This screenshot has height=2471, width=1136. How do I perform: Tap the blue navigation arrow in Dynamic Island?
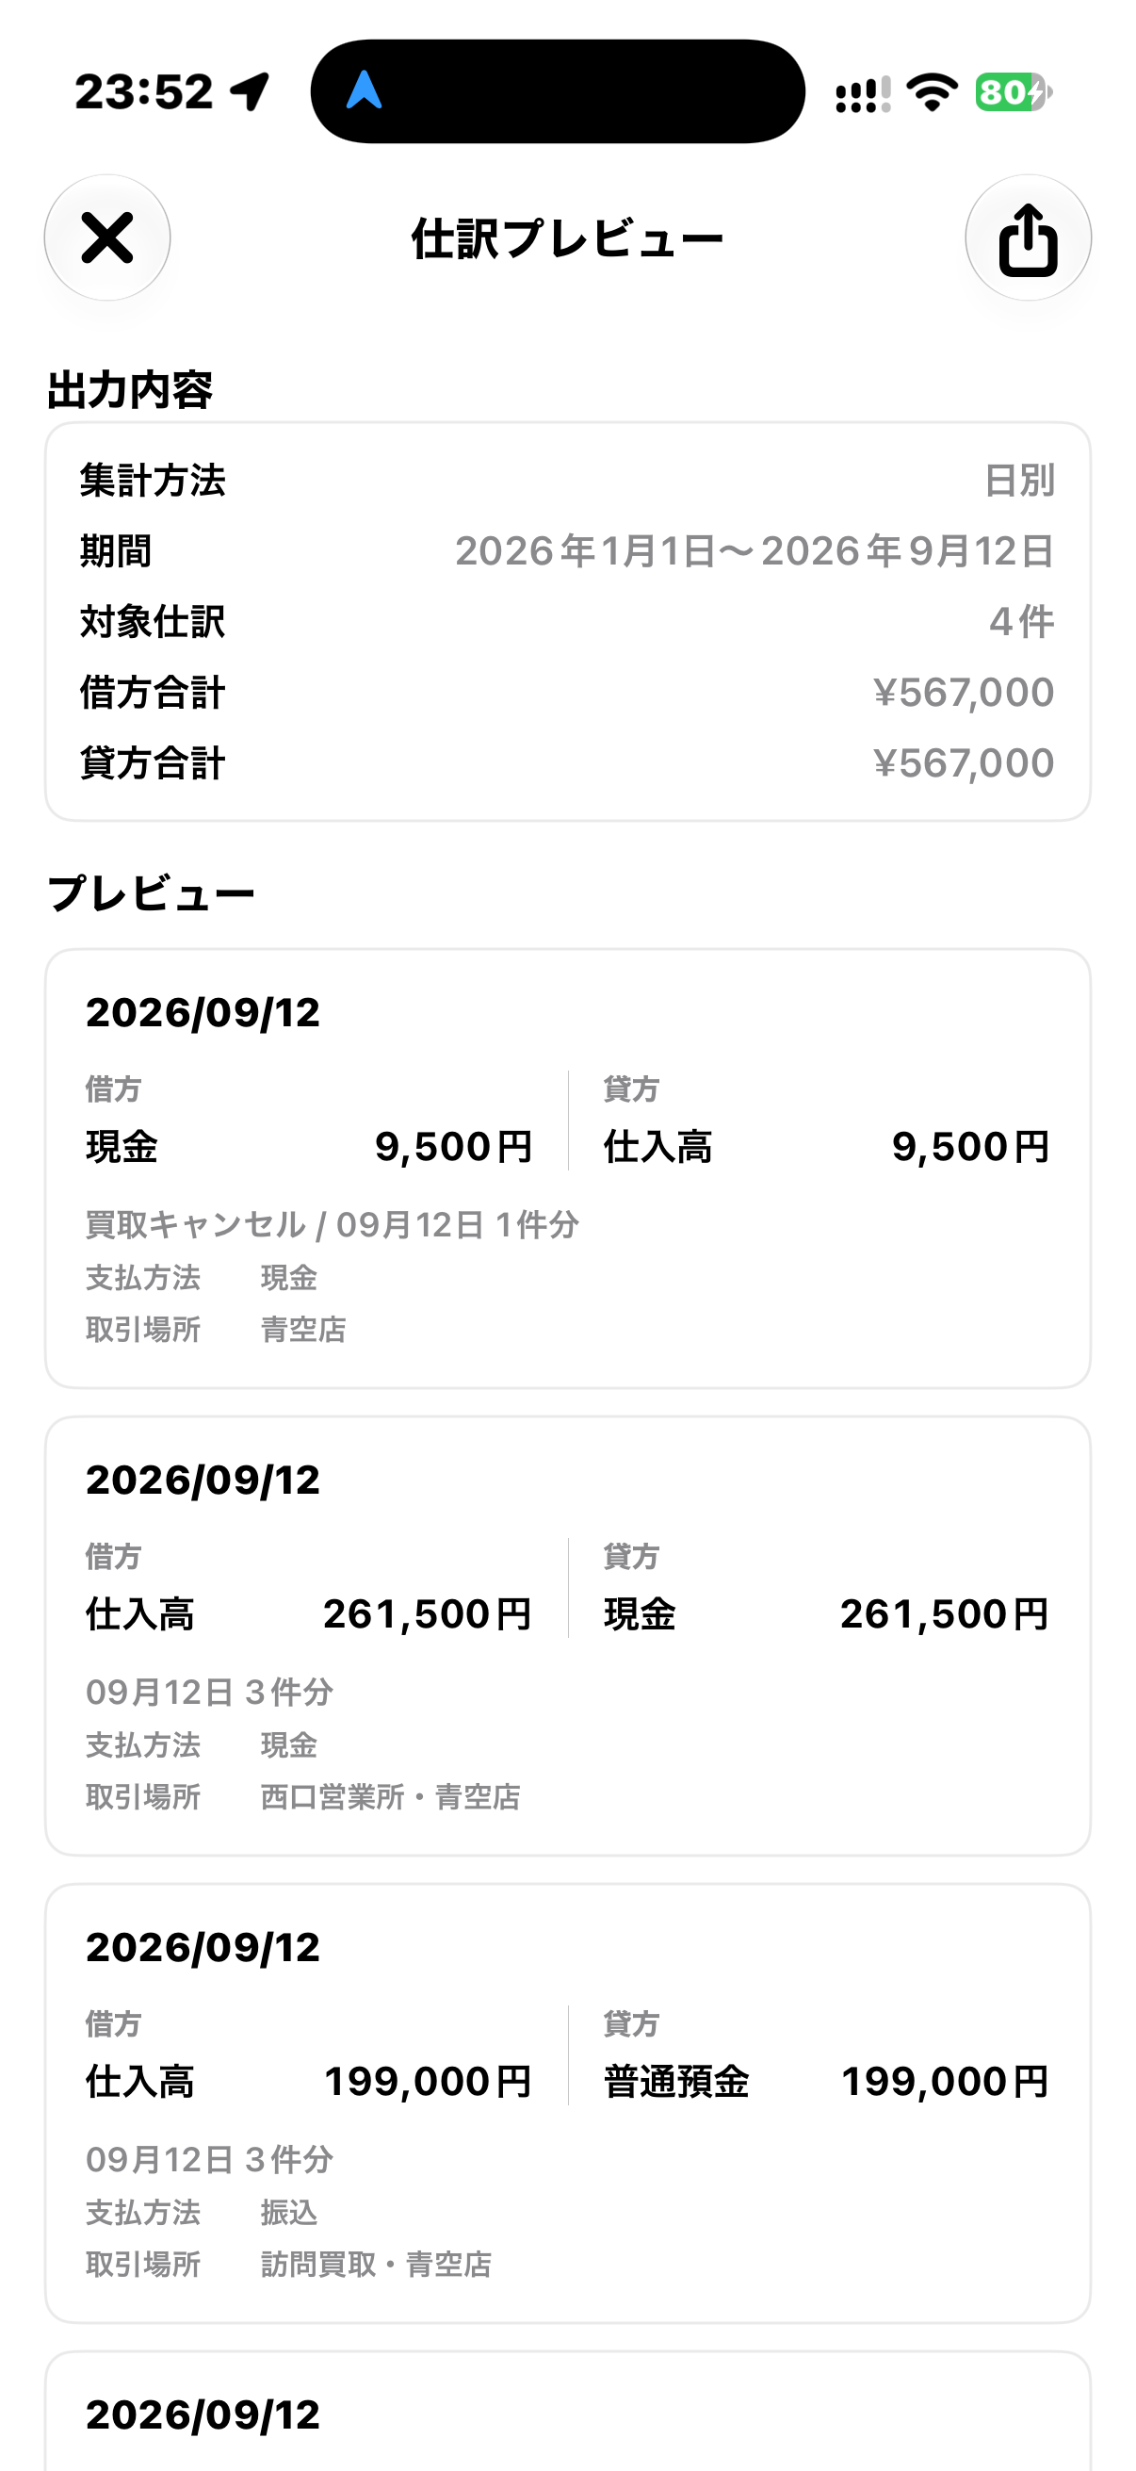[x=365, y=91]
